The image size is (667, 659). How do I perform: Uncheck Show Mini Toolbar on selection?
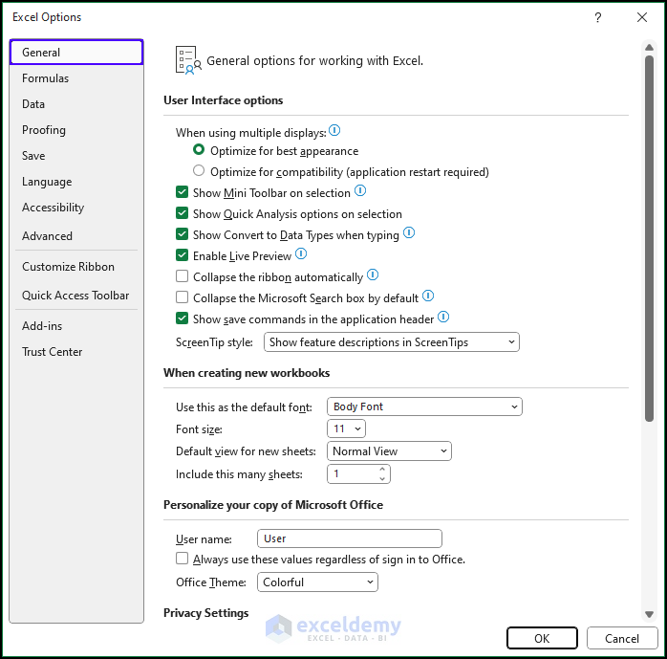click(x=183, y=192)
